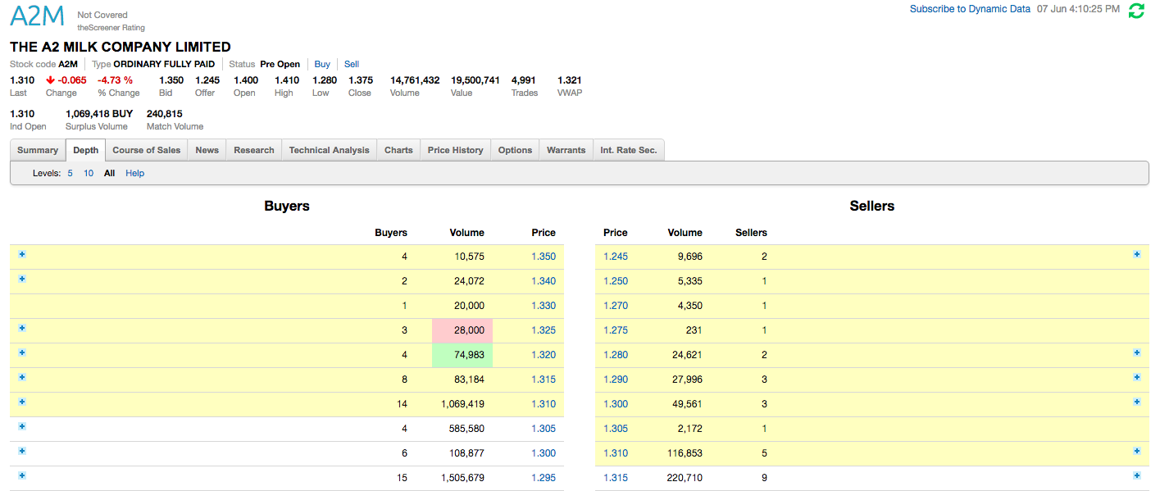
Task: Click sellers price link 1.245
Action: [616, 257]
